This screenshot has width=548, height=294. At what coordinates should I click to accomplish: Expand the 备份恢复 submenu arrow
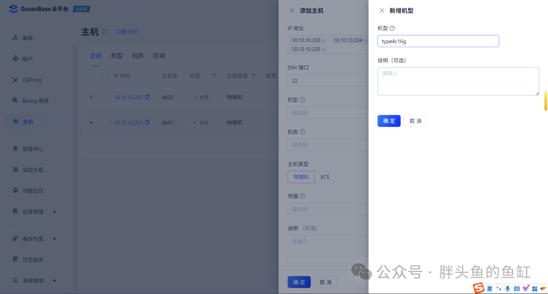tap(54, 239)
